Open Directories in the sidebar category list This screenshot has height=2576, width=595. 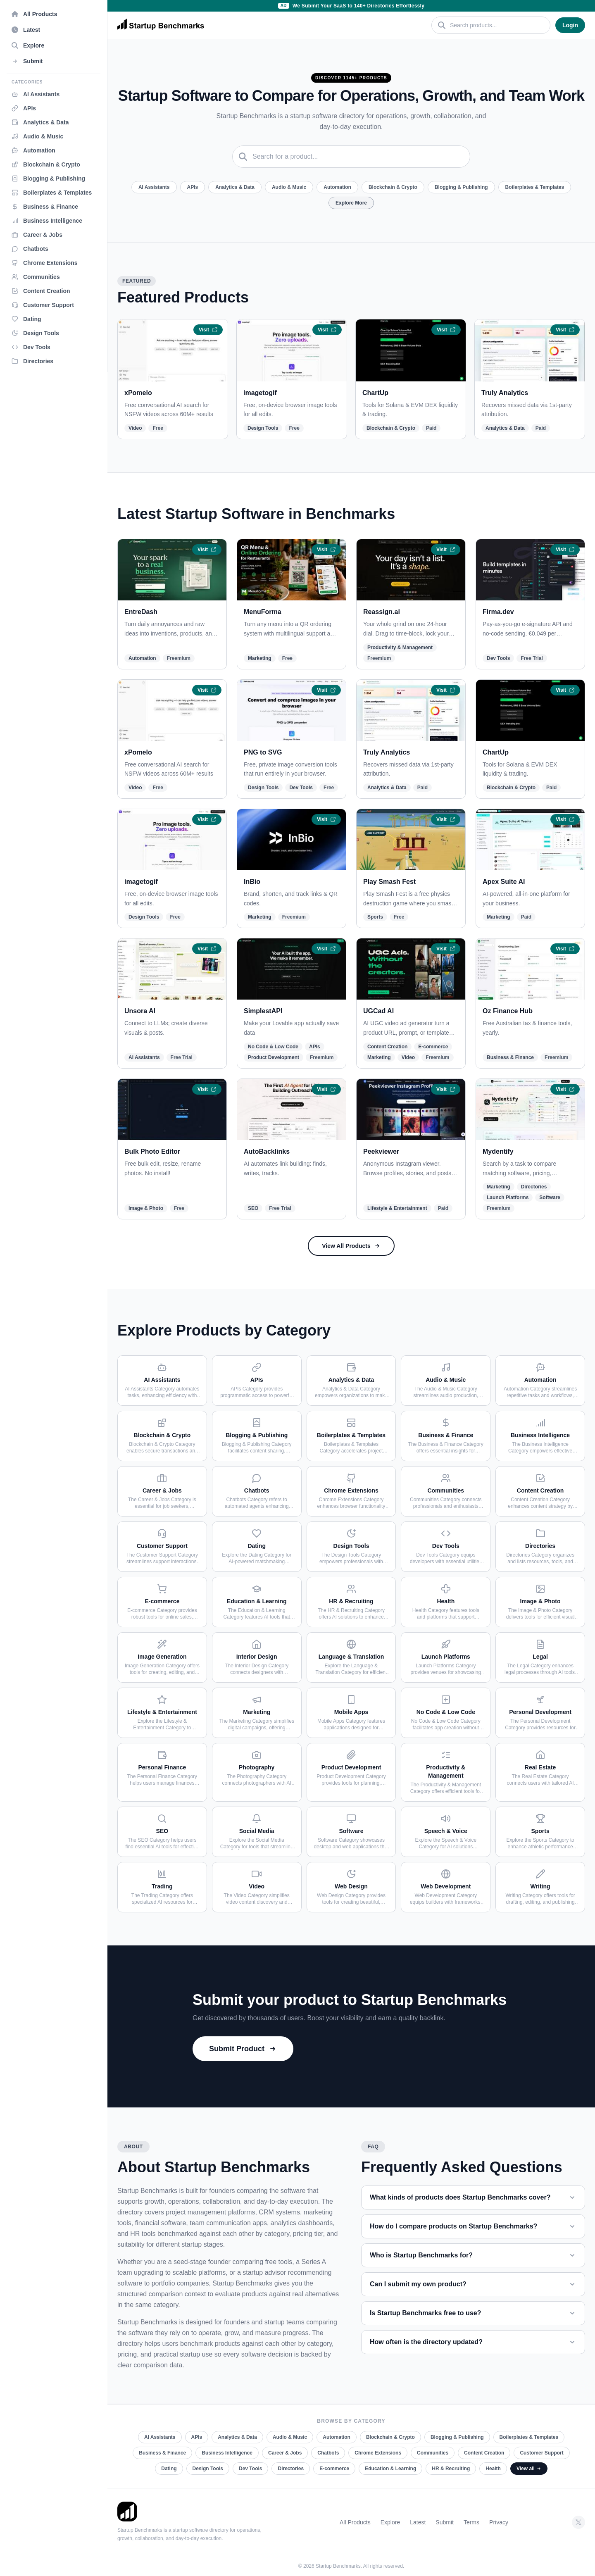click(x=38, y=361)
